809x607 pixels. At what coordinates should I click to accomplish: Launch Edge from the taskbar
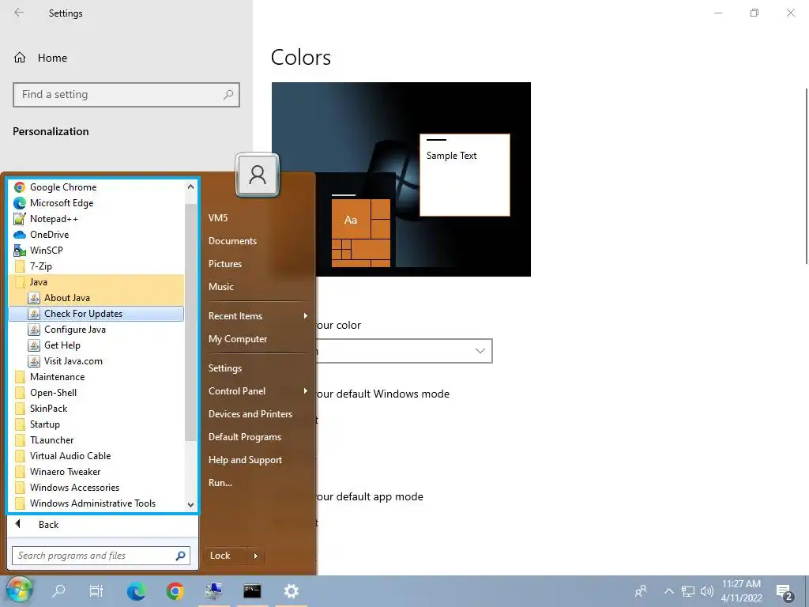[x=136, y=591]
